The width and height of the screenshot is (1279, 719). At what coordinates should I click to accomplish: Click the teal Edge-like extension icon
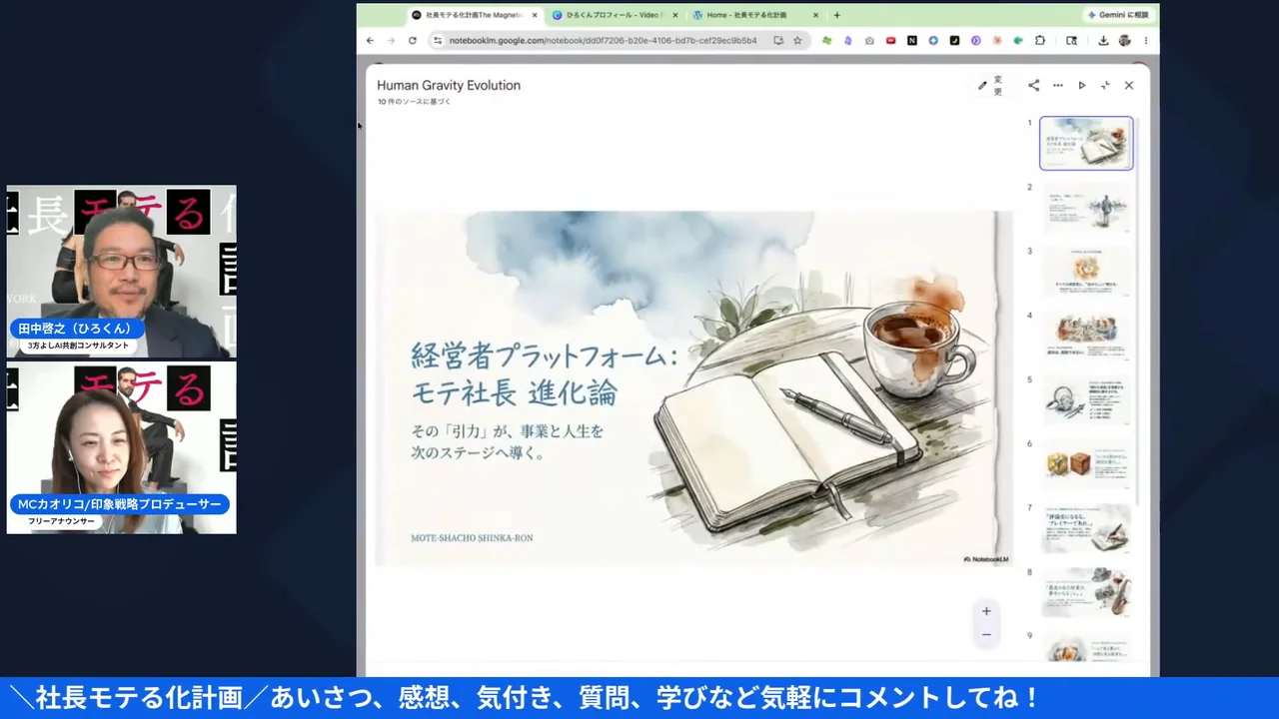pos(1018,41)
